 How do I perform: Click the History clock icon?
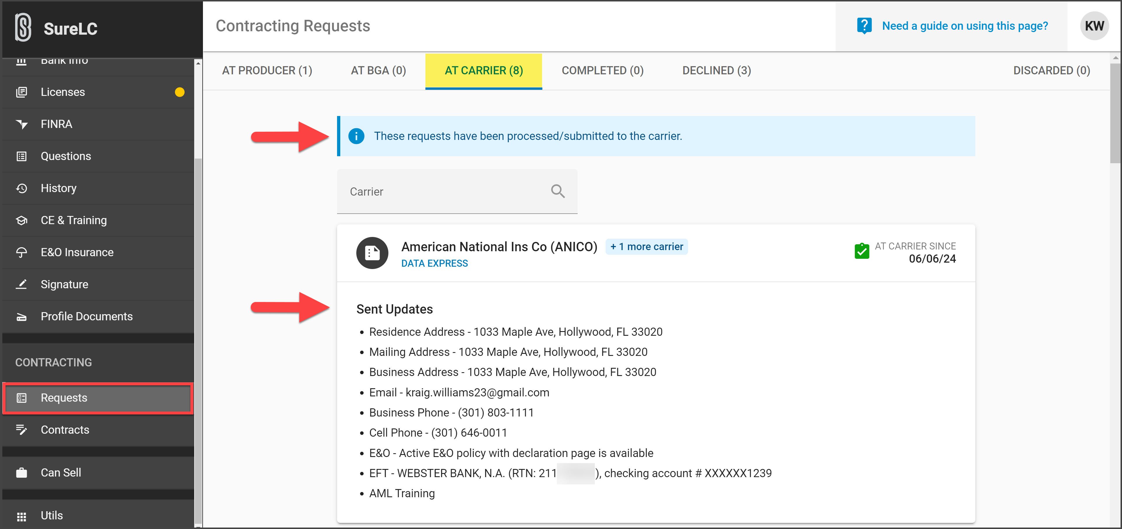[21, 188]
